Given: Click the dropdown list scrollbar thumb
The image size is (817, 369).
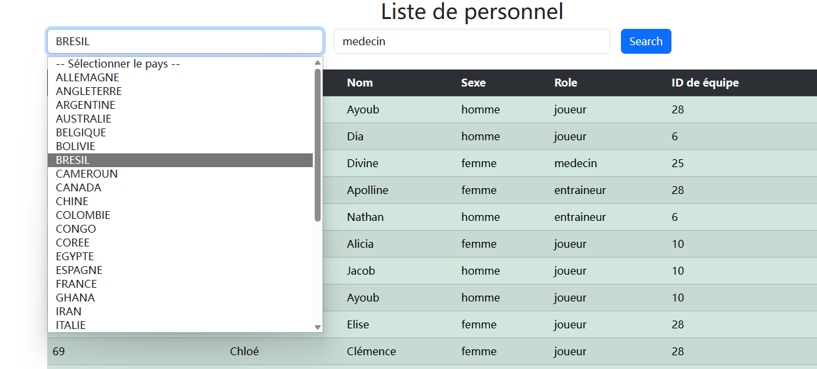Looking at the screenshot, I should pyautogui.click(x=318, y=144).
